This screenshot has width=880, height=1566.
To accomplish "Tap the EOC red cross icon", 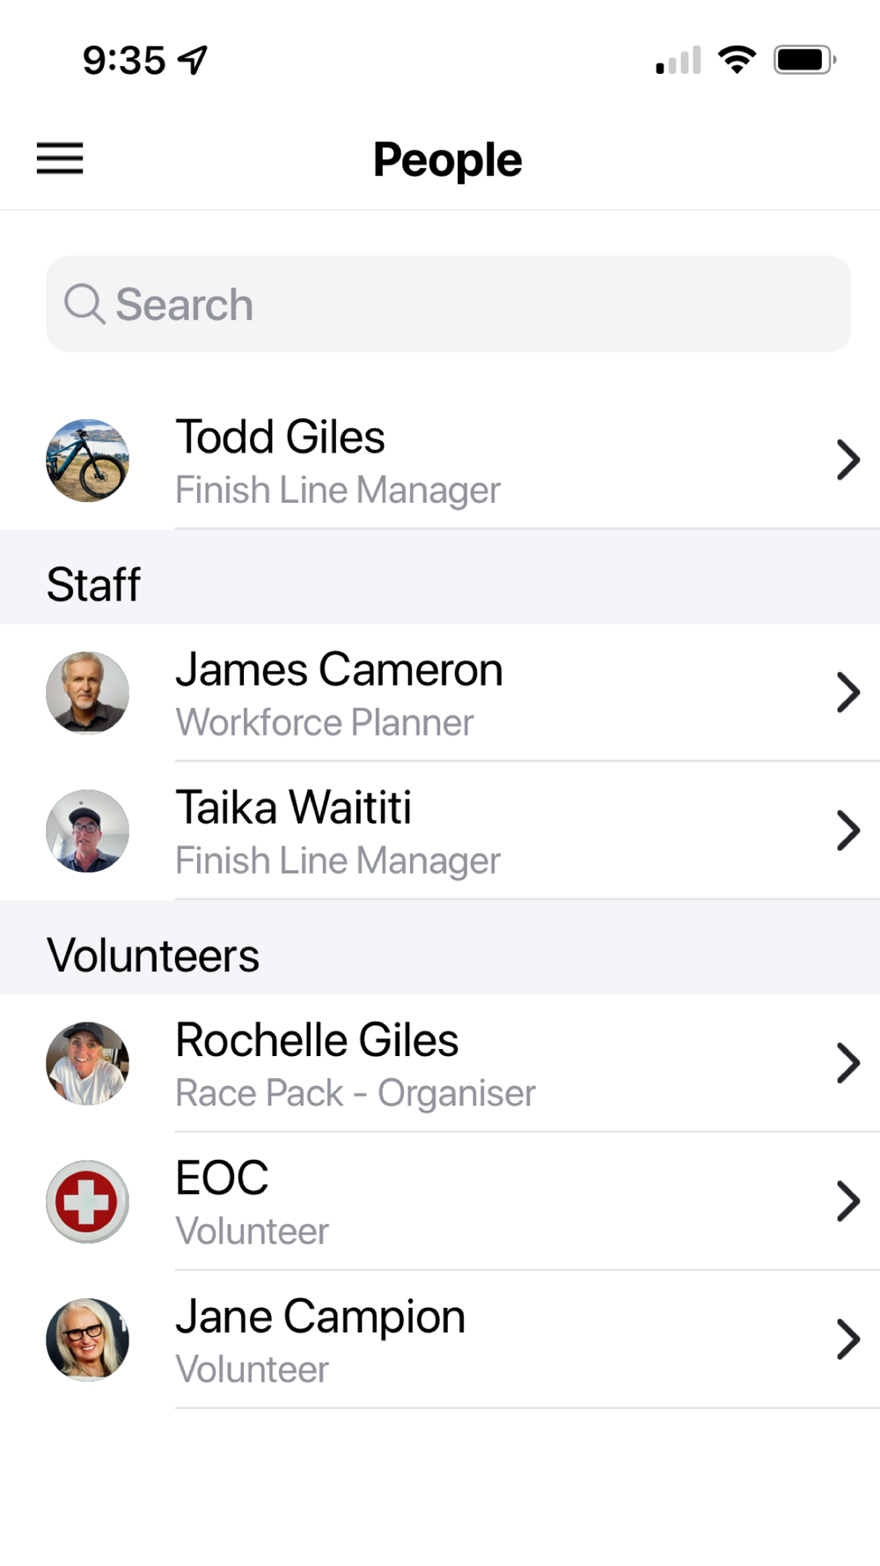I will click(x=87, y=1201).
